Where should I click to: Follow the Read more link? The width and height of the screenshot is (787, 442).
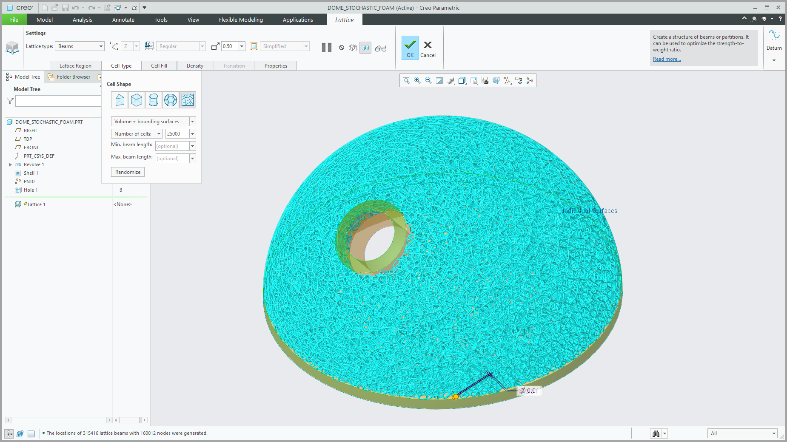tap(667, 59)
